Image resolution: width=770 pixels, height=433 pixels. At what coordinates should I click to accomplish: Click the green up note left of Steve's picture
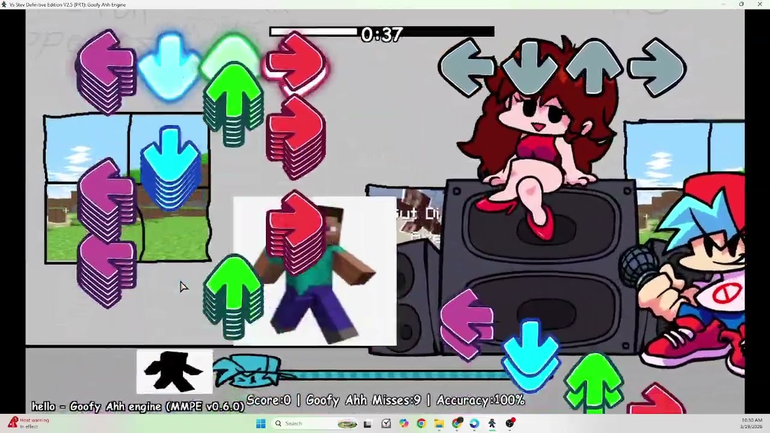coord(233,296)
